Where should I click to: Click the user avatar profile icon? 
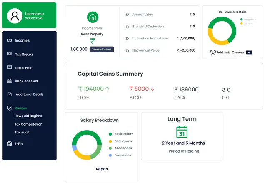click(15, 16)
